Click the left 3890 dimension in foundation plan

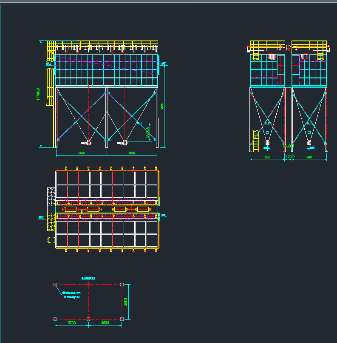pyautogui.click(x=71, y=323)
